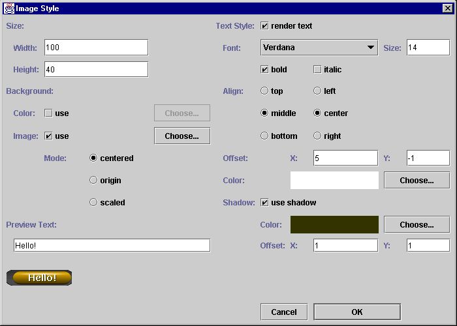
Task: Confirm with the OK button
Action: (x=357, y=312)
